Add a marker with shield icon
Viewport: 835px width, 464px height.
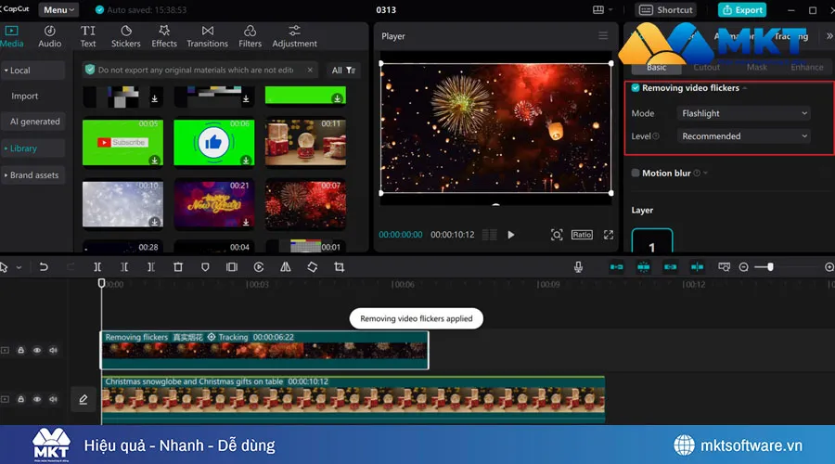(x=205, y=267)
